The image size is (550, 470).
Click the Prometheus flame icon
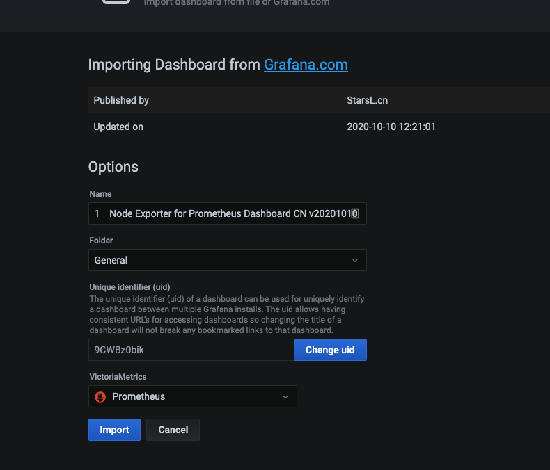point(100,396)
